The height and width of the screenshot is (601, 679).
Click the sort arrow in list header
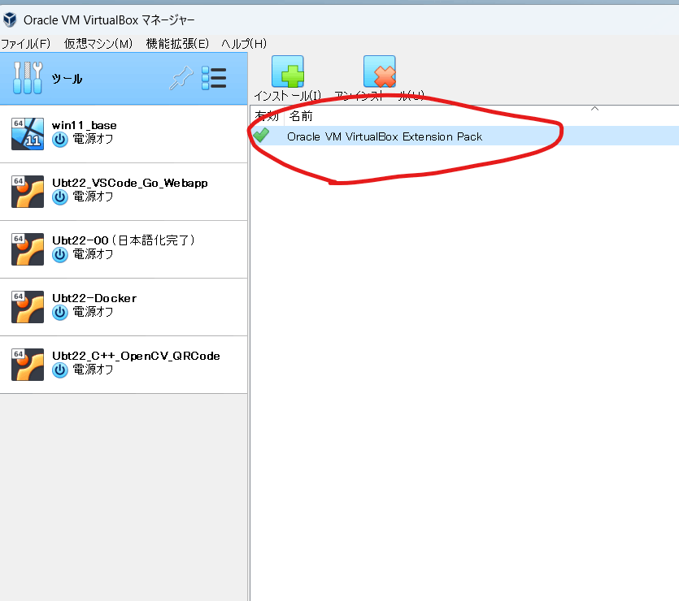(x=595, y=109)
